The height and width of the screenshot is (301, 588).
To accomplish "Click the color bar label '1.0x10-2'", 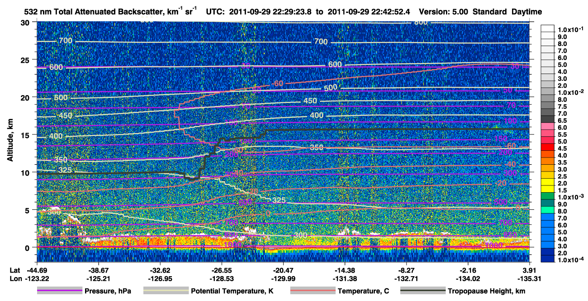I will (571, 92).
